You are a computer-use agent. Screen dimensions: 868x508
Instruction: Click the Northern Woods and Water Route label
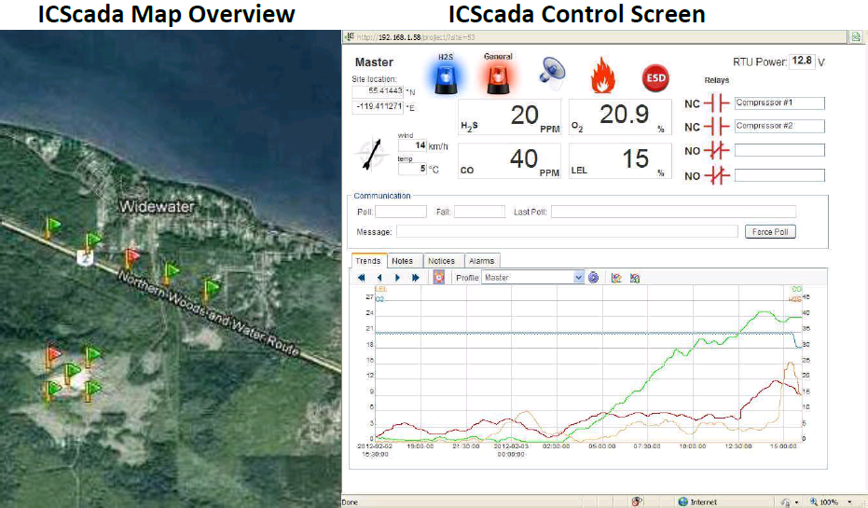[209, 312]
